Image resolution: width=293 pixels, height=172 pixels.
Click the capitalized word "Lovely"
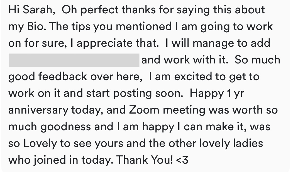[40, 144]
